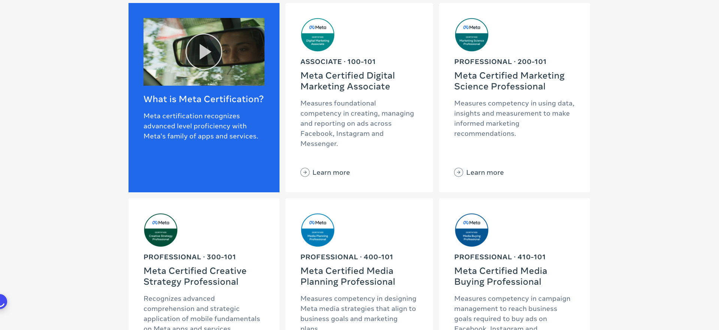The height and width of the screenshot is (330, 719).
Task: Click arrow icon beside Marketing Science Learn more
Action: click(x=459, y=172)
